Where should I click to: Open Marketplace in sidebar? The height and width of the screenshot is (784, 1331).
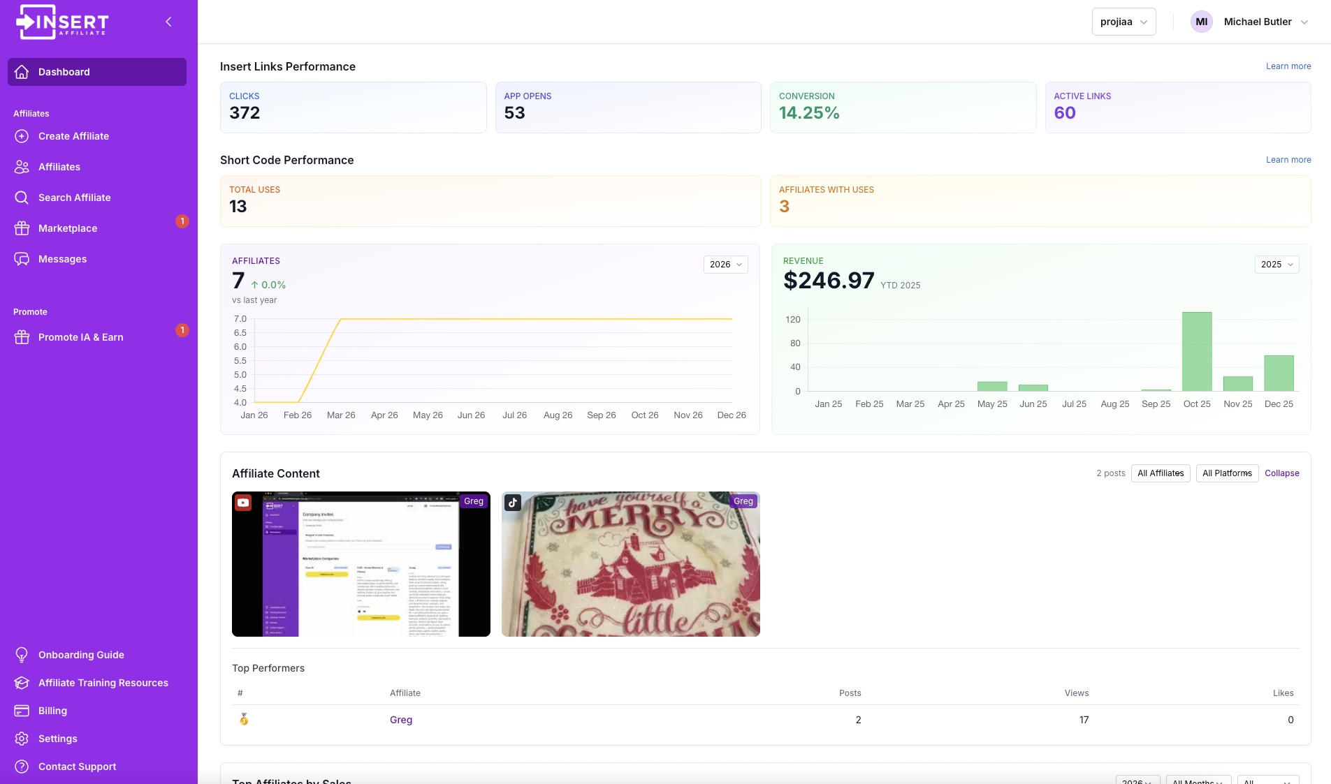97,228
